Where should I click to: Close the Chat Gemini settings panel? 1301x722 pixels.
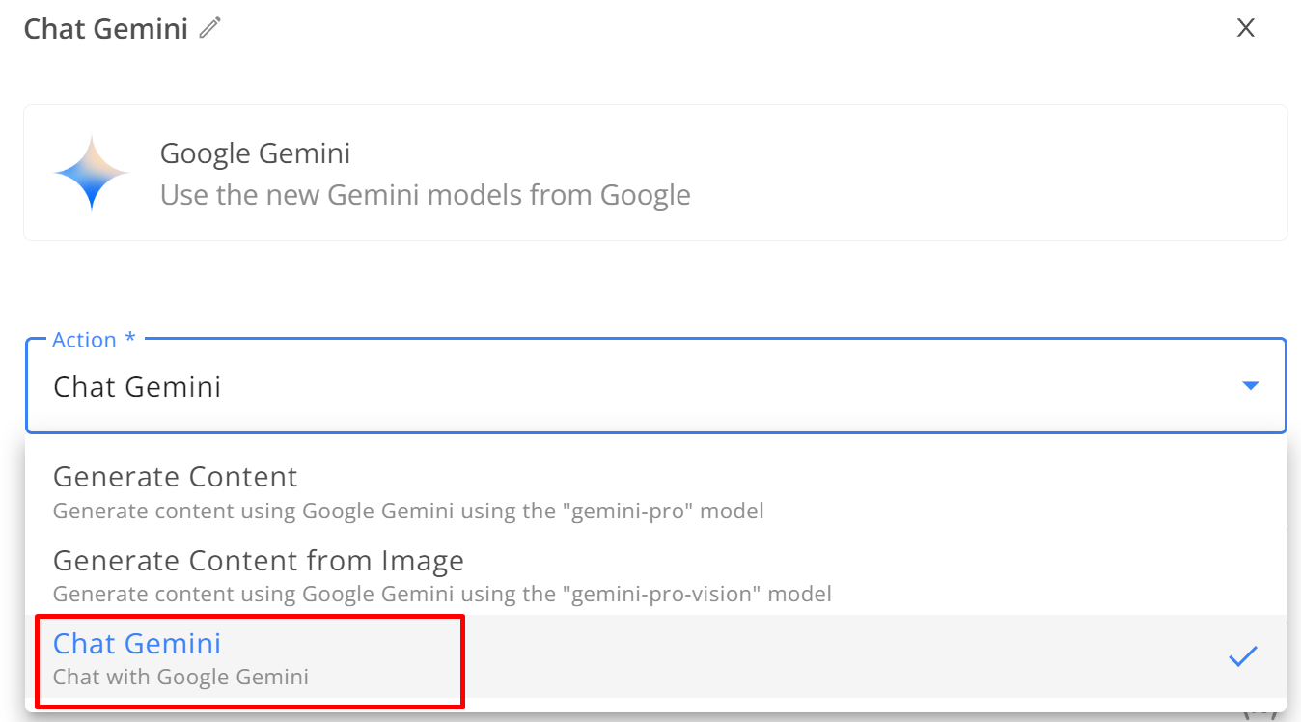coord(1246,28)
